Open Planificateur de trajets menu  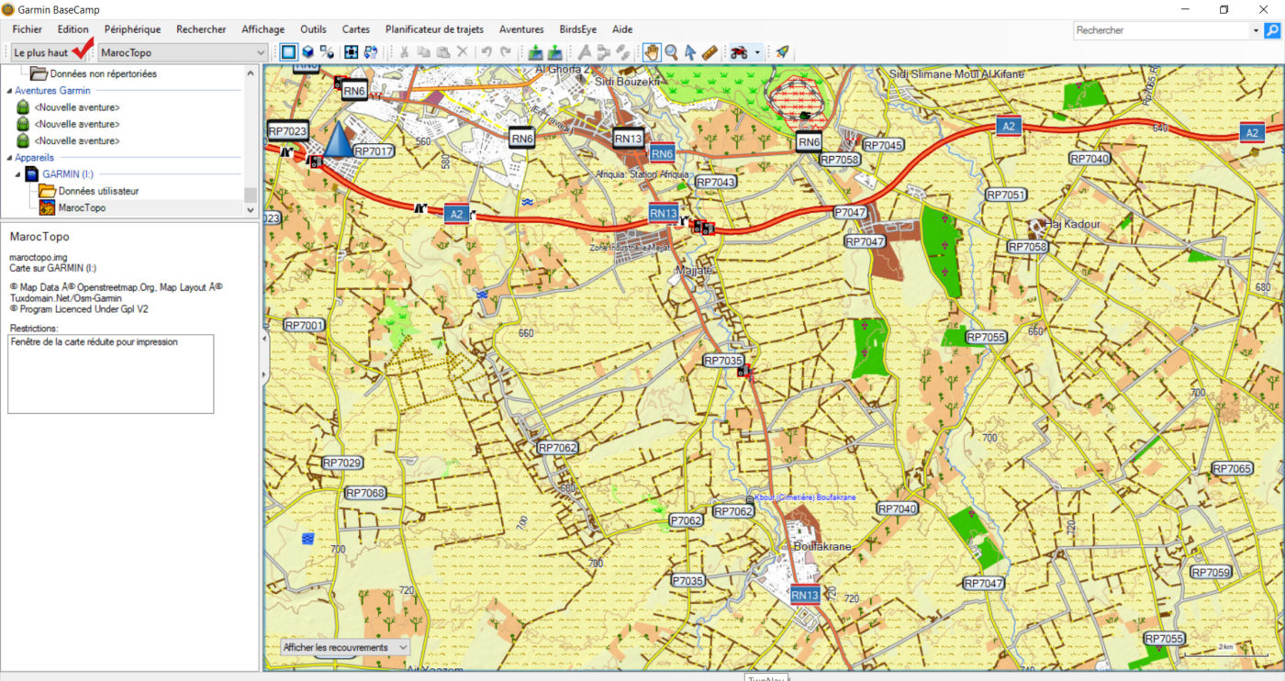[x=434, y=29]
